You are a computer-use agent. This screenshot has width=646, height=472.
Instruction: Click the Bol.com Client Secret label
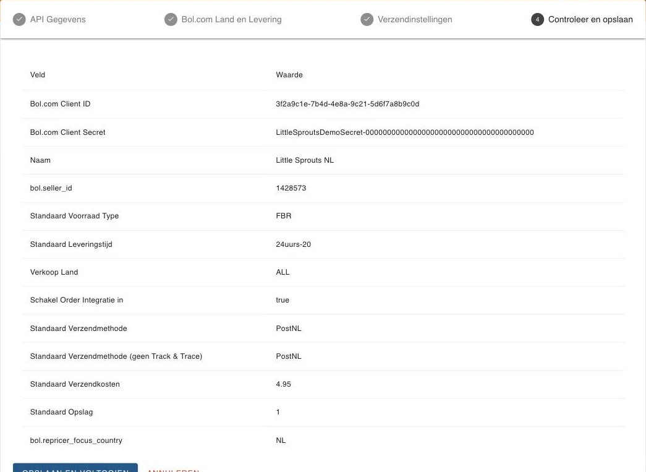point(67,132)
